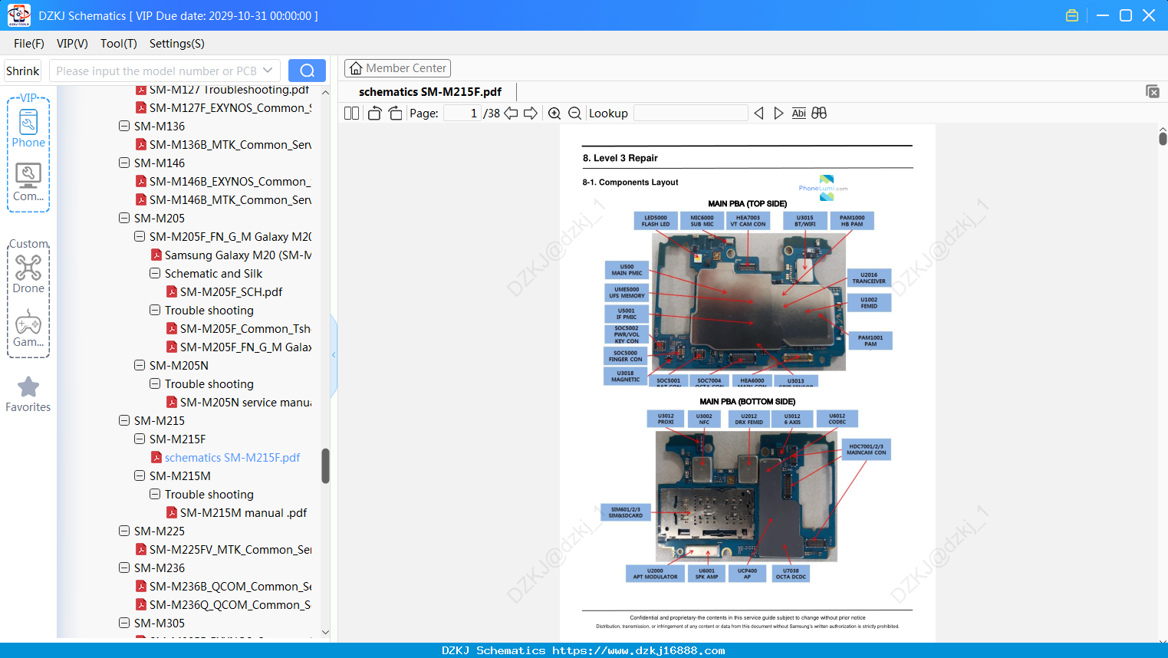1168x658 pixels.
Task: Open the Tool(T) menu
Action: coord(119,44)
